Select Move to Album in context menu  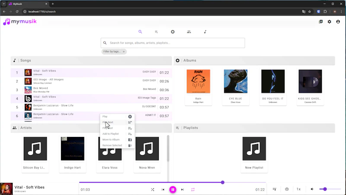pyautogui.click(x=117, y=140)
